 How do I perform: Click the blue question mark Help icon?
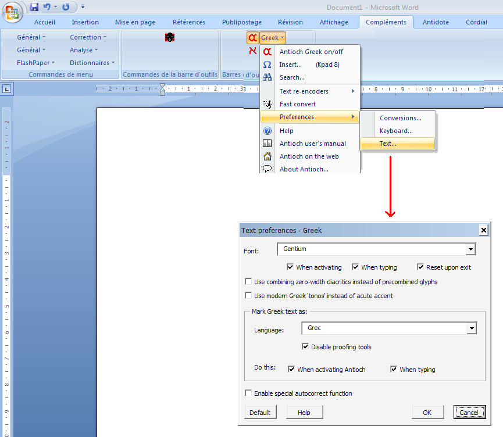[x=267, y=131]
